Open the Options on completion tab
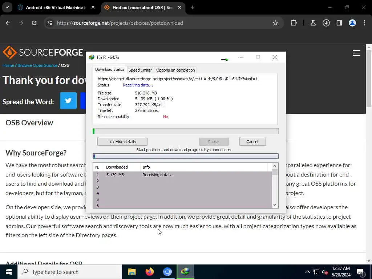The width and height of the screenshot is (372, 279). (175, 70)
